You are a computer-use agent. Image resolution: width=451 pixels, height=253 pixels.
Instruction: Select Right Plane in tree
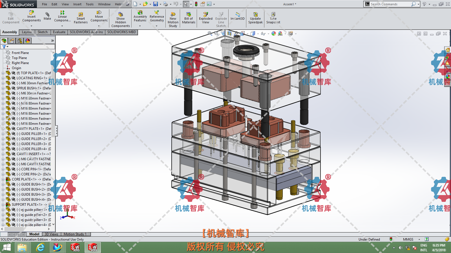pos(20,63)
